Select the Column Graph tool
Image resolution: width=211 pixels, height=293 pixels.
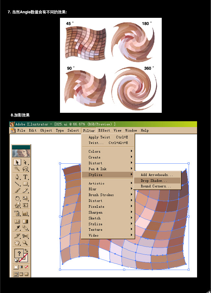point(25,213)
